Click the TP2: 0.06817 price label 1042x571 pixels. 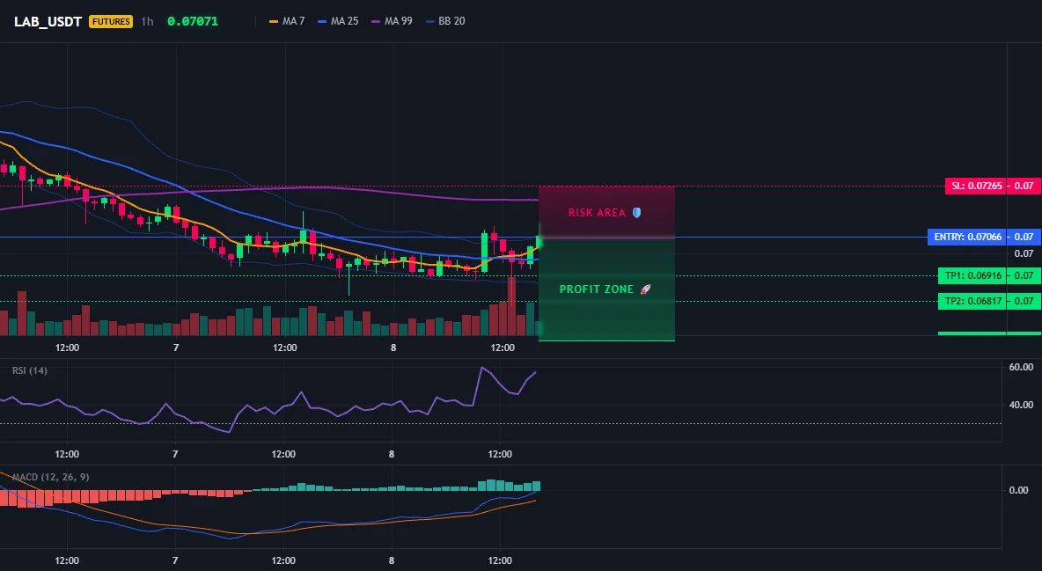pos(972,301)
